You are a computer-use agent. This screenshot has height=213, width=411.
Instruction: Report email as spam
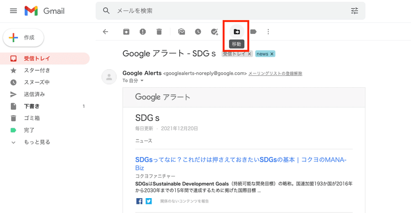pyautogui.click(x=143, y=32)
